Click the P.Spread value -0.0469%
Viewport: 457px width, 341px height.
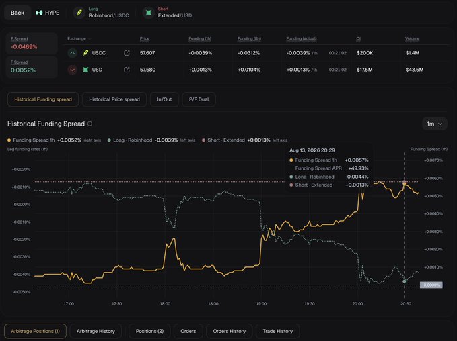tap(24, 47)
